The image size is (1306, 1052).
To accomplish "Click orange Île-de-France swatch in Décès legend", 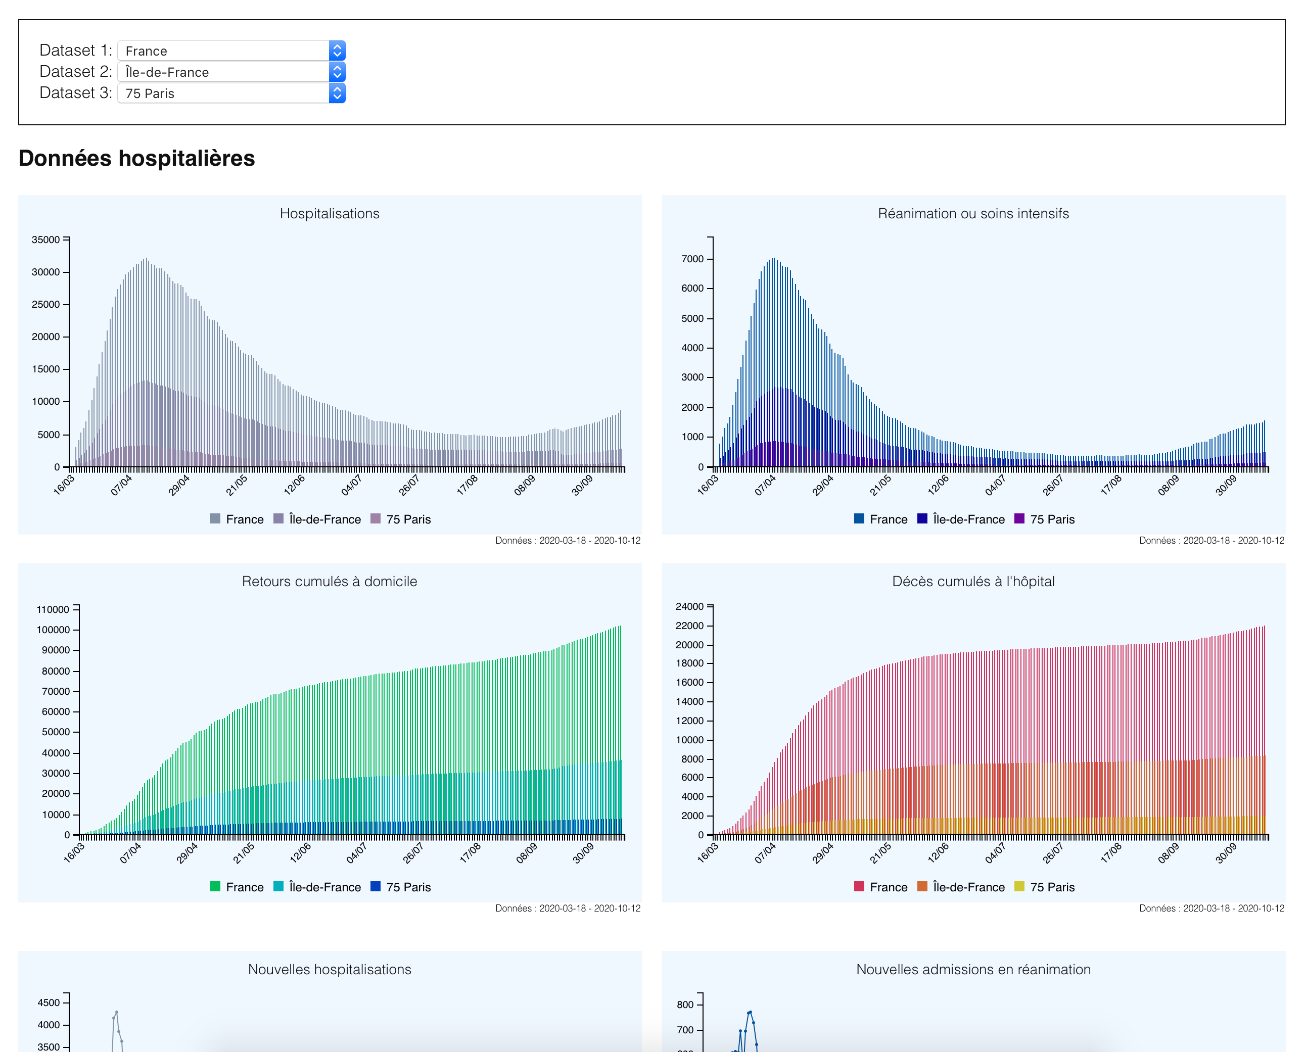I will (922, 887).
